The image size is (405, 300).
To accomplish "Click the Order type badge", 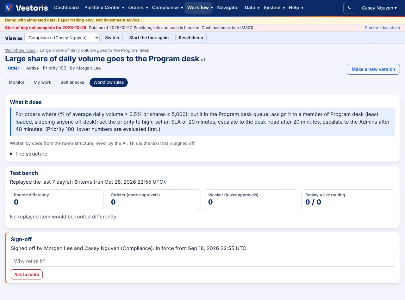I will click(14, 68).
